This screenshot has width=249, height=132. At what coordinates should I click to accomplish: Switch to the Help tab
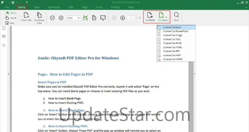(x=131, y=7)
